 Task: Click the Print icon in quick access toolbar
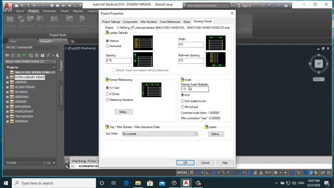tap(52, 5)
